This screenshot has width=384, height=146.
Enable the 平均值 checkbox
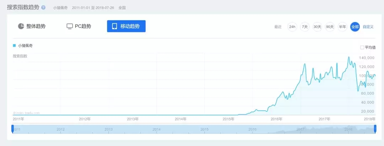[362, 47]
